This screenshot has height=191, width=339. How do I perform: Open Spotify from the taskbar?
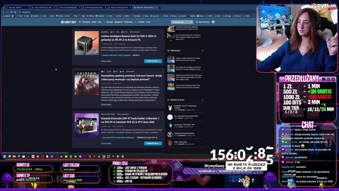[x=71, y=157]
